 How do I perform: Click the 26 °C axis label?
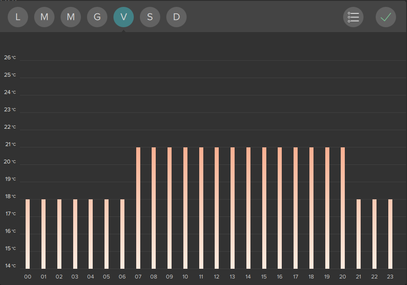tap(10, 58)
